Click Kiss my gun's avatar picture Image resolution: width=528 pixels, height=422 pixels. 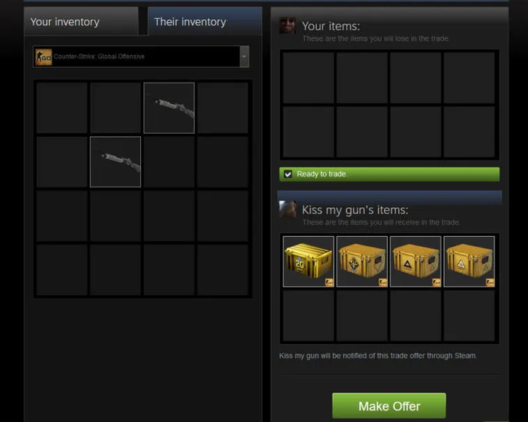[x=287, y=209]
